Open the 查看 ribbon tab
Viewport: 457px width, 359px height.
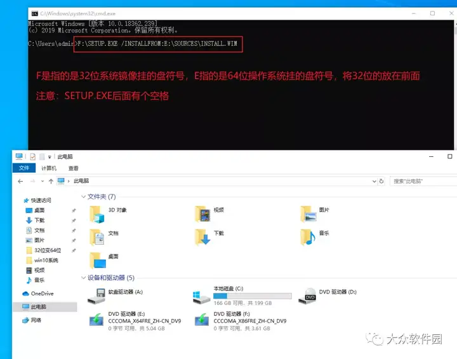(x=74, y=168)
